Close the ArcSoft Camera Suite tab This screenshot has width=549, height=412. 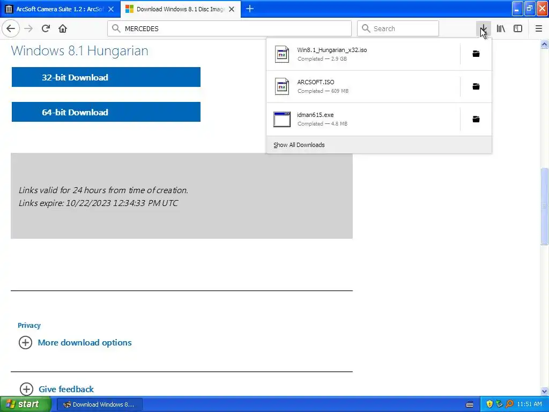[x=111, y=9]
